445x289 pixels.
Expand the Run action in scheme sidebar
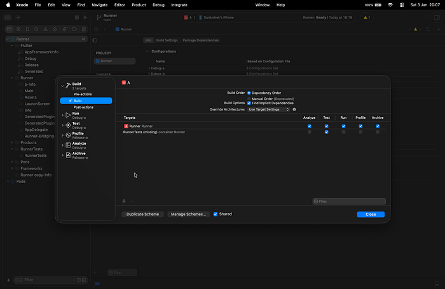coord(62,115)
